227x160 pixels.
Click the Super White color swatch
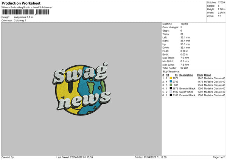click(171, 92)
